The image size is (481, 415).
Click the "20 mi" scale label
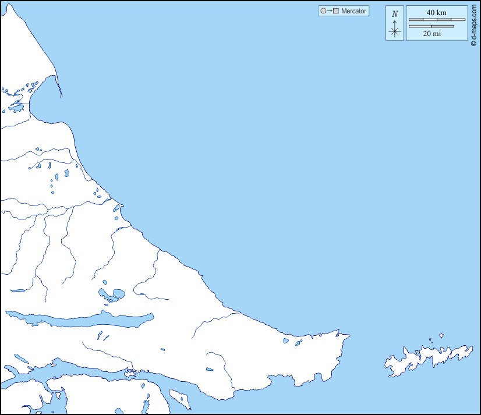(x=432, y=34)
